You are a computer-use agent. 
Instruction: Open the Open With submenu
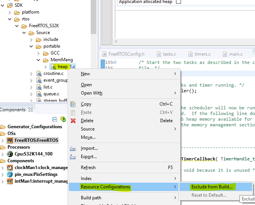click(124, 93)
